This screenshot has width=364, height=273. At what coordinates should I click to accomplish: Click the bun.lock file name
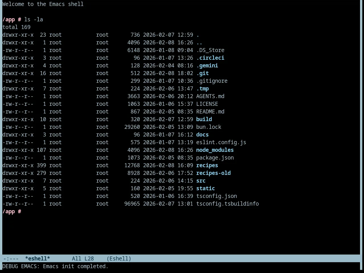click(x=209, y=127)
